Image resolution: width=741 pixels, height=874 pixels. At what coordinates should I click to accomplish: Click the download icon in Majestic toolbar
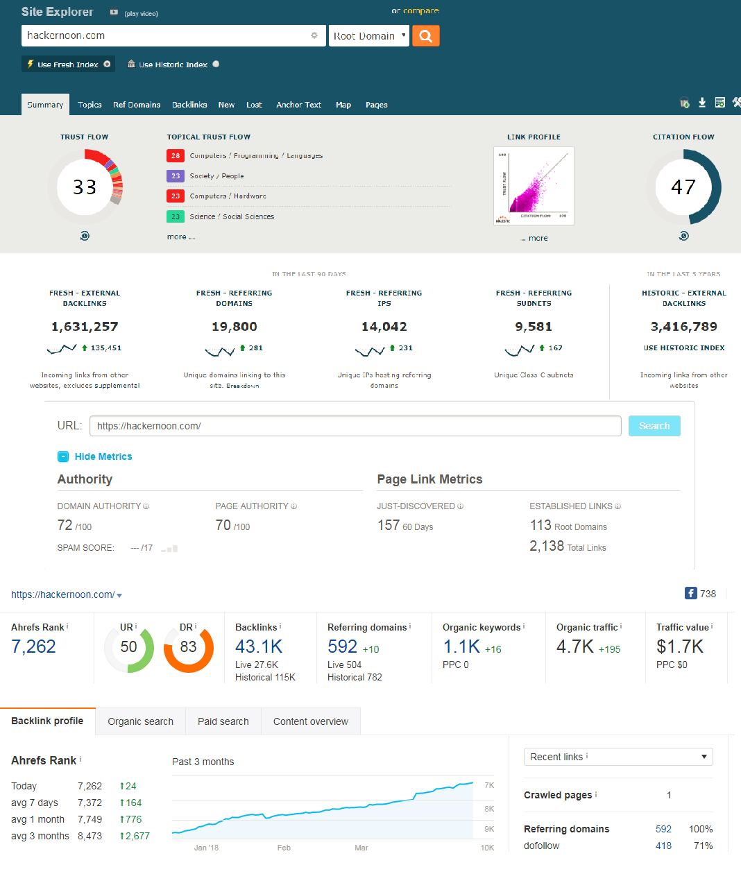702,103
